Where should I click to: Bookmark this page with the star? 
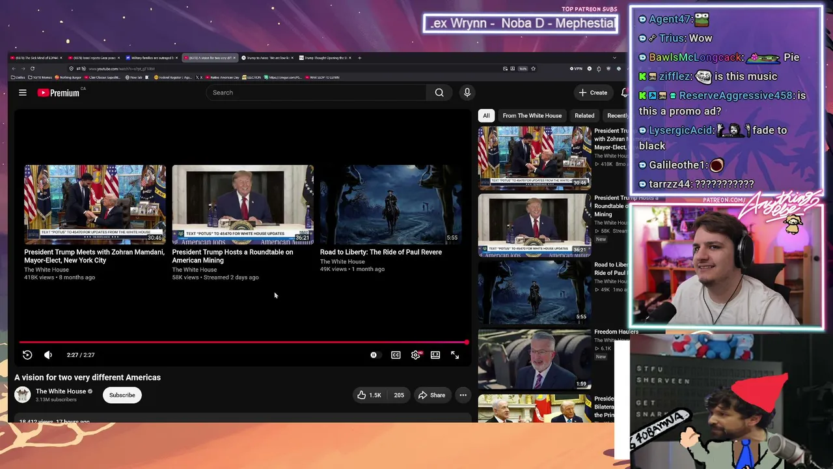(533, 68)
